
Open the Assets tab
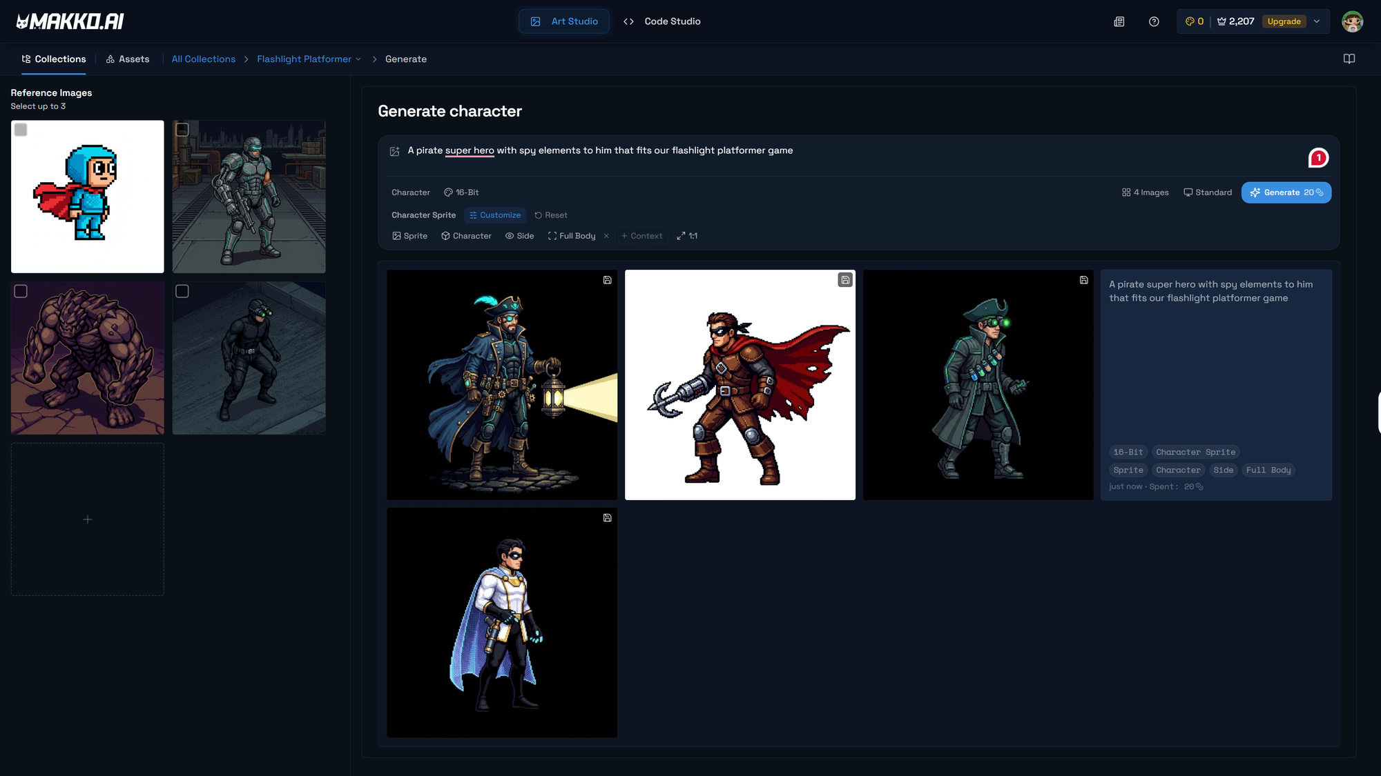coord(128,59)
